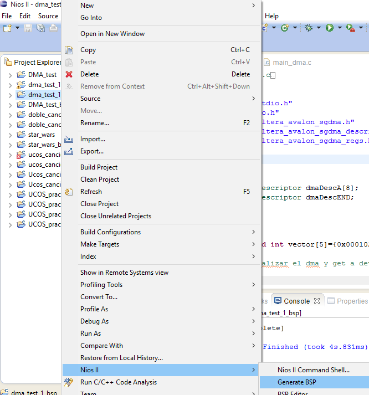Expand the star_wars project tree node
The width and height of the screenshot is (369, 395).
pyautogui.click(x=10, y=135)
